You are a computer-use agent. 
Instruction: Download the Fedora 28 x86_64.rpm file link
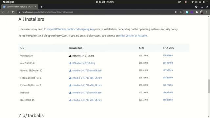pos(87,85)
